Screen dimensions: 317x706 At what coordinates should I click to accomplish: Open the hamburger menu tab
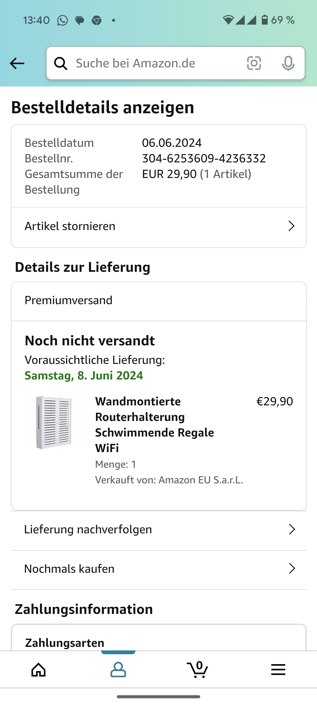click(278, 670)
